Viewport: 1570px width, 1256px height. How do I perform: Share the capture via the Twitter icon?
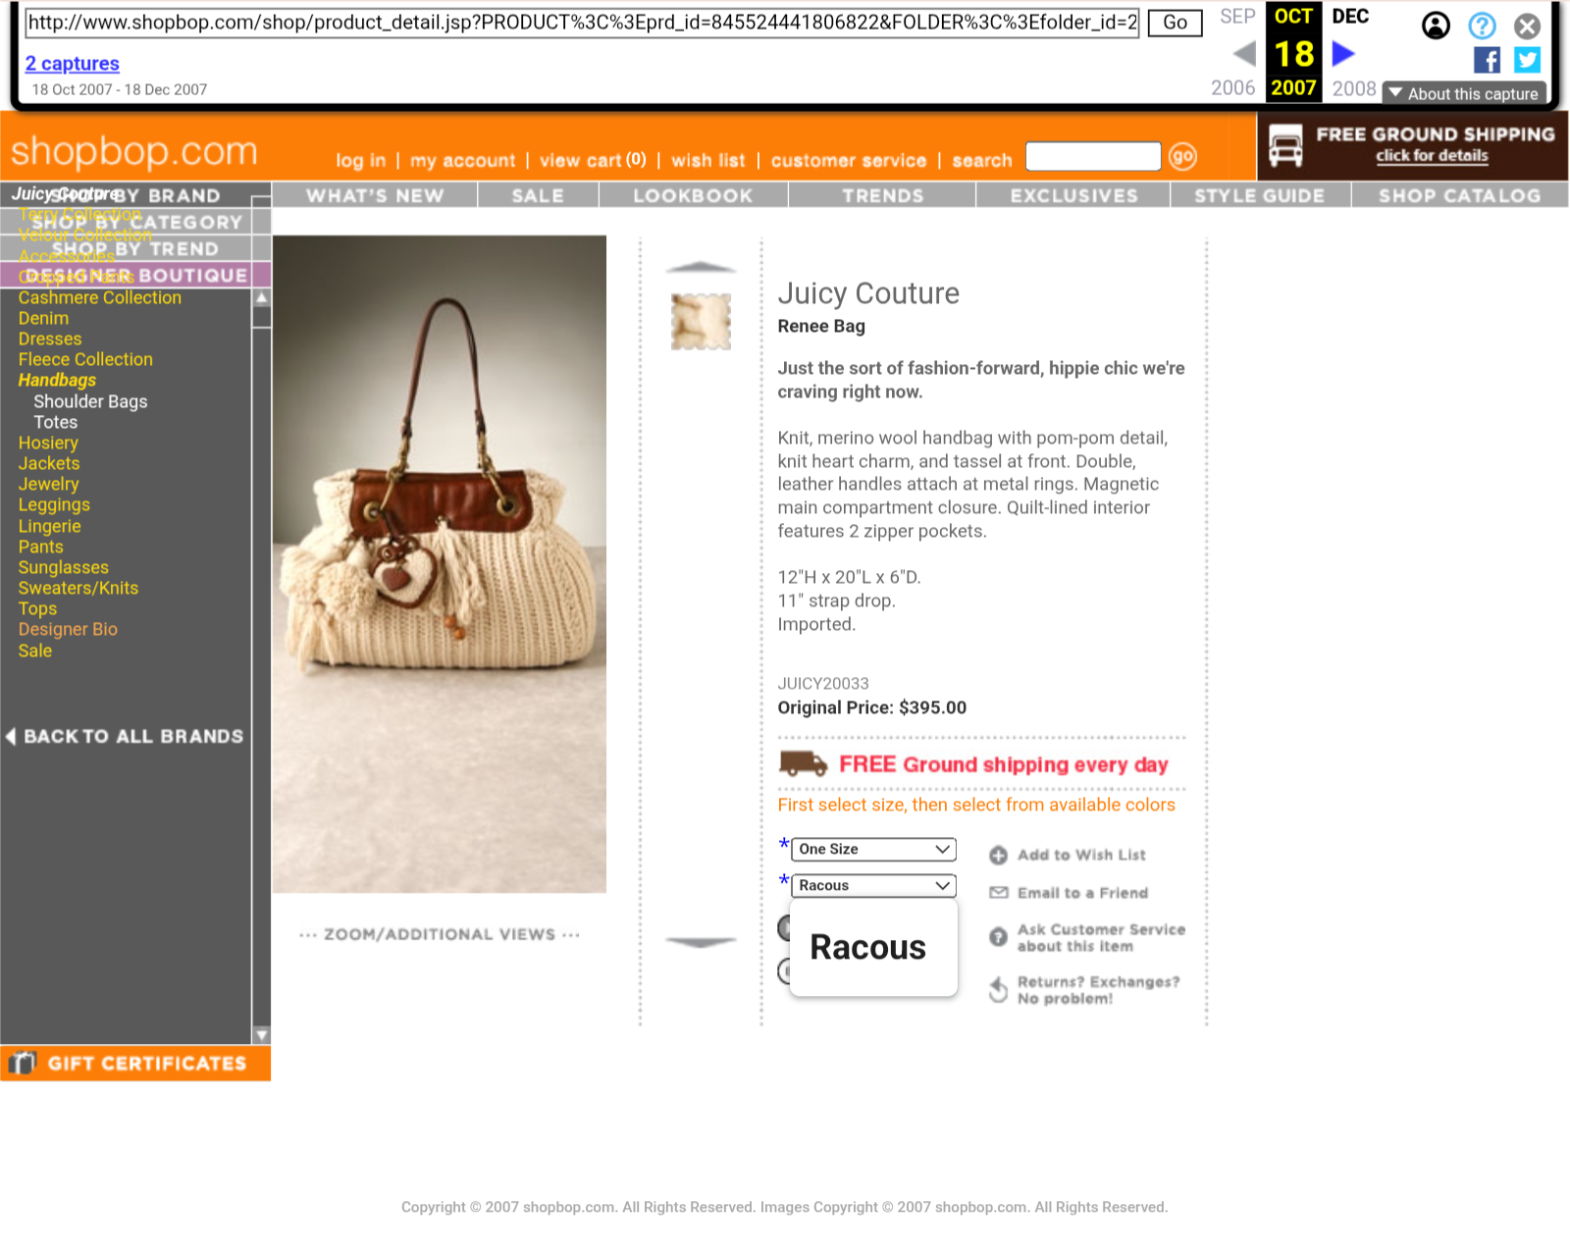[1527, 61]
